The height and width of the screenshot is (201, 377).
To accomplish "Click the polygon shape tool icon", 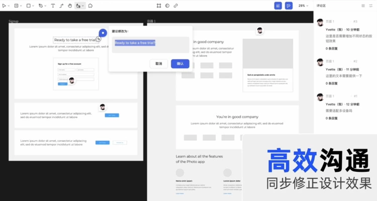I will pos(90,6).
